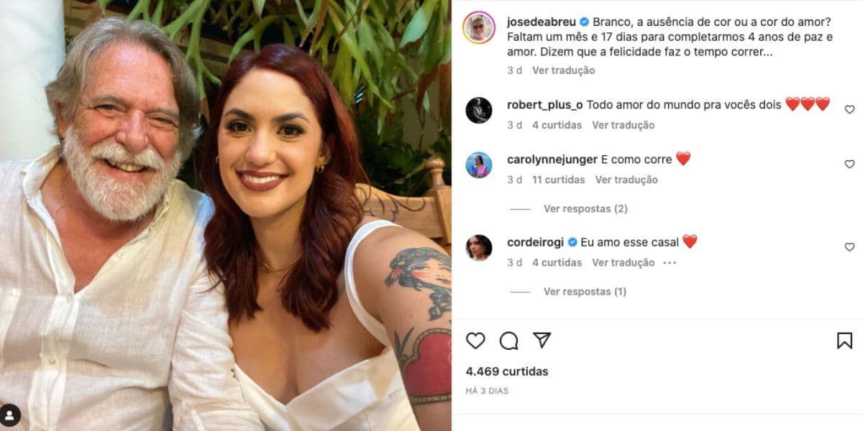Like carolynnejunger's comment with the heart

click(849, 164)
